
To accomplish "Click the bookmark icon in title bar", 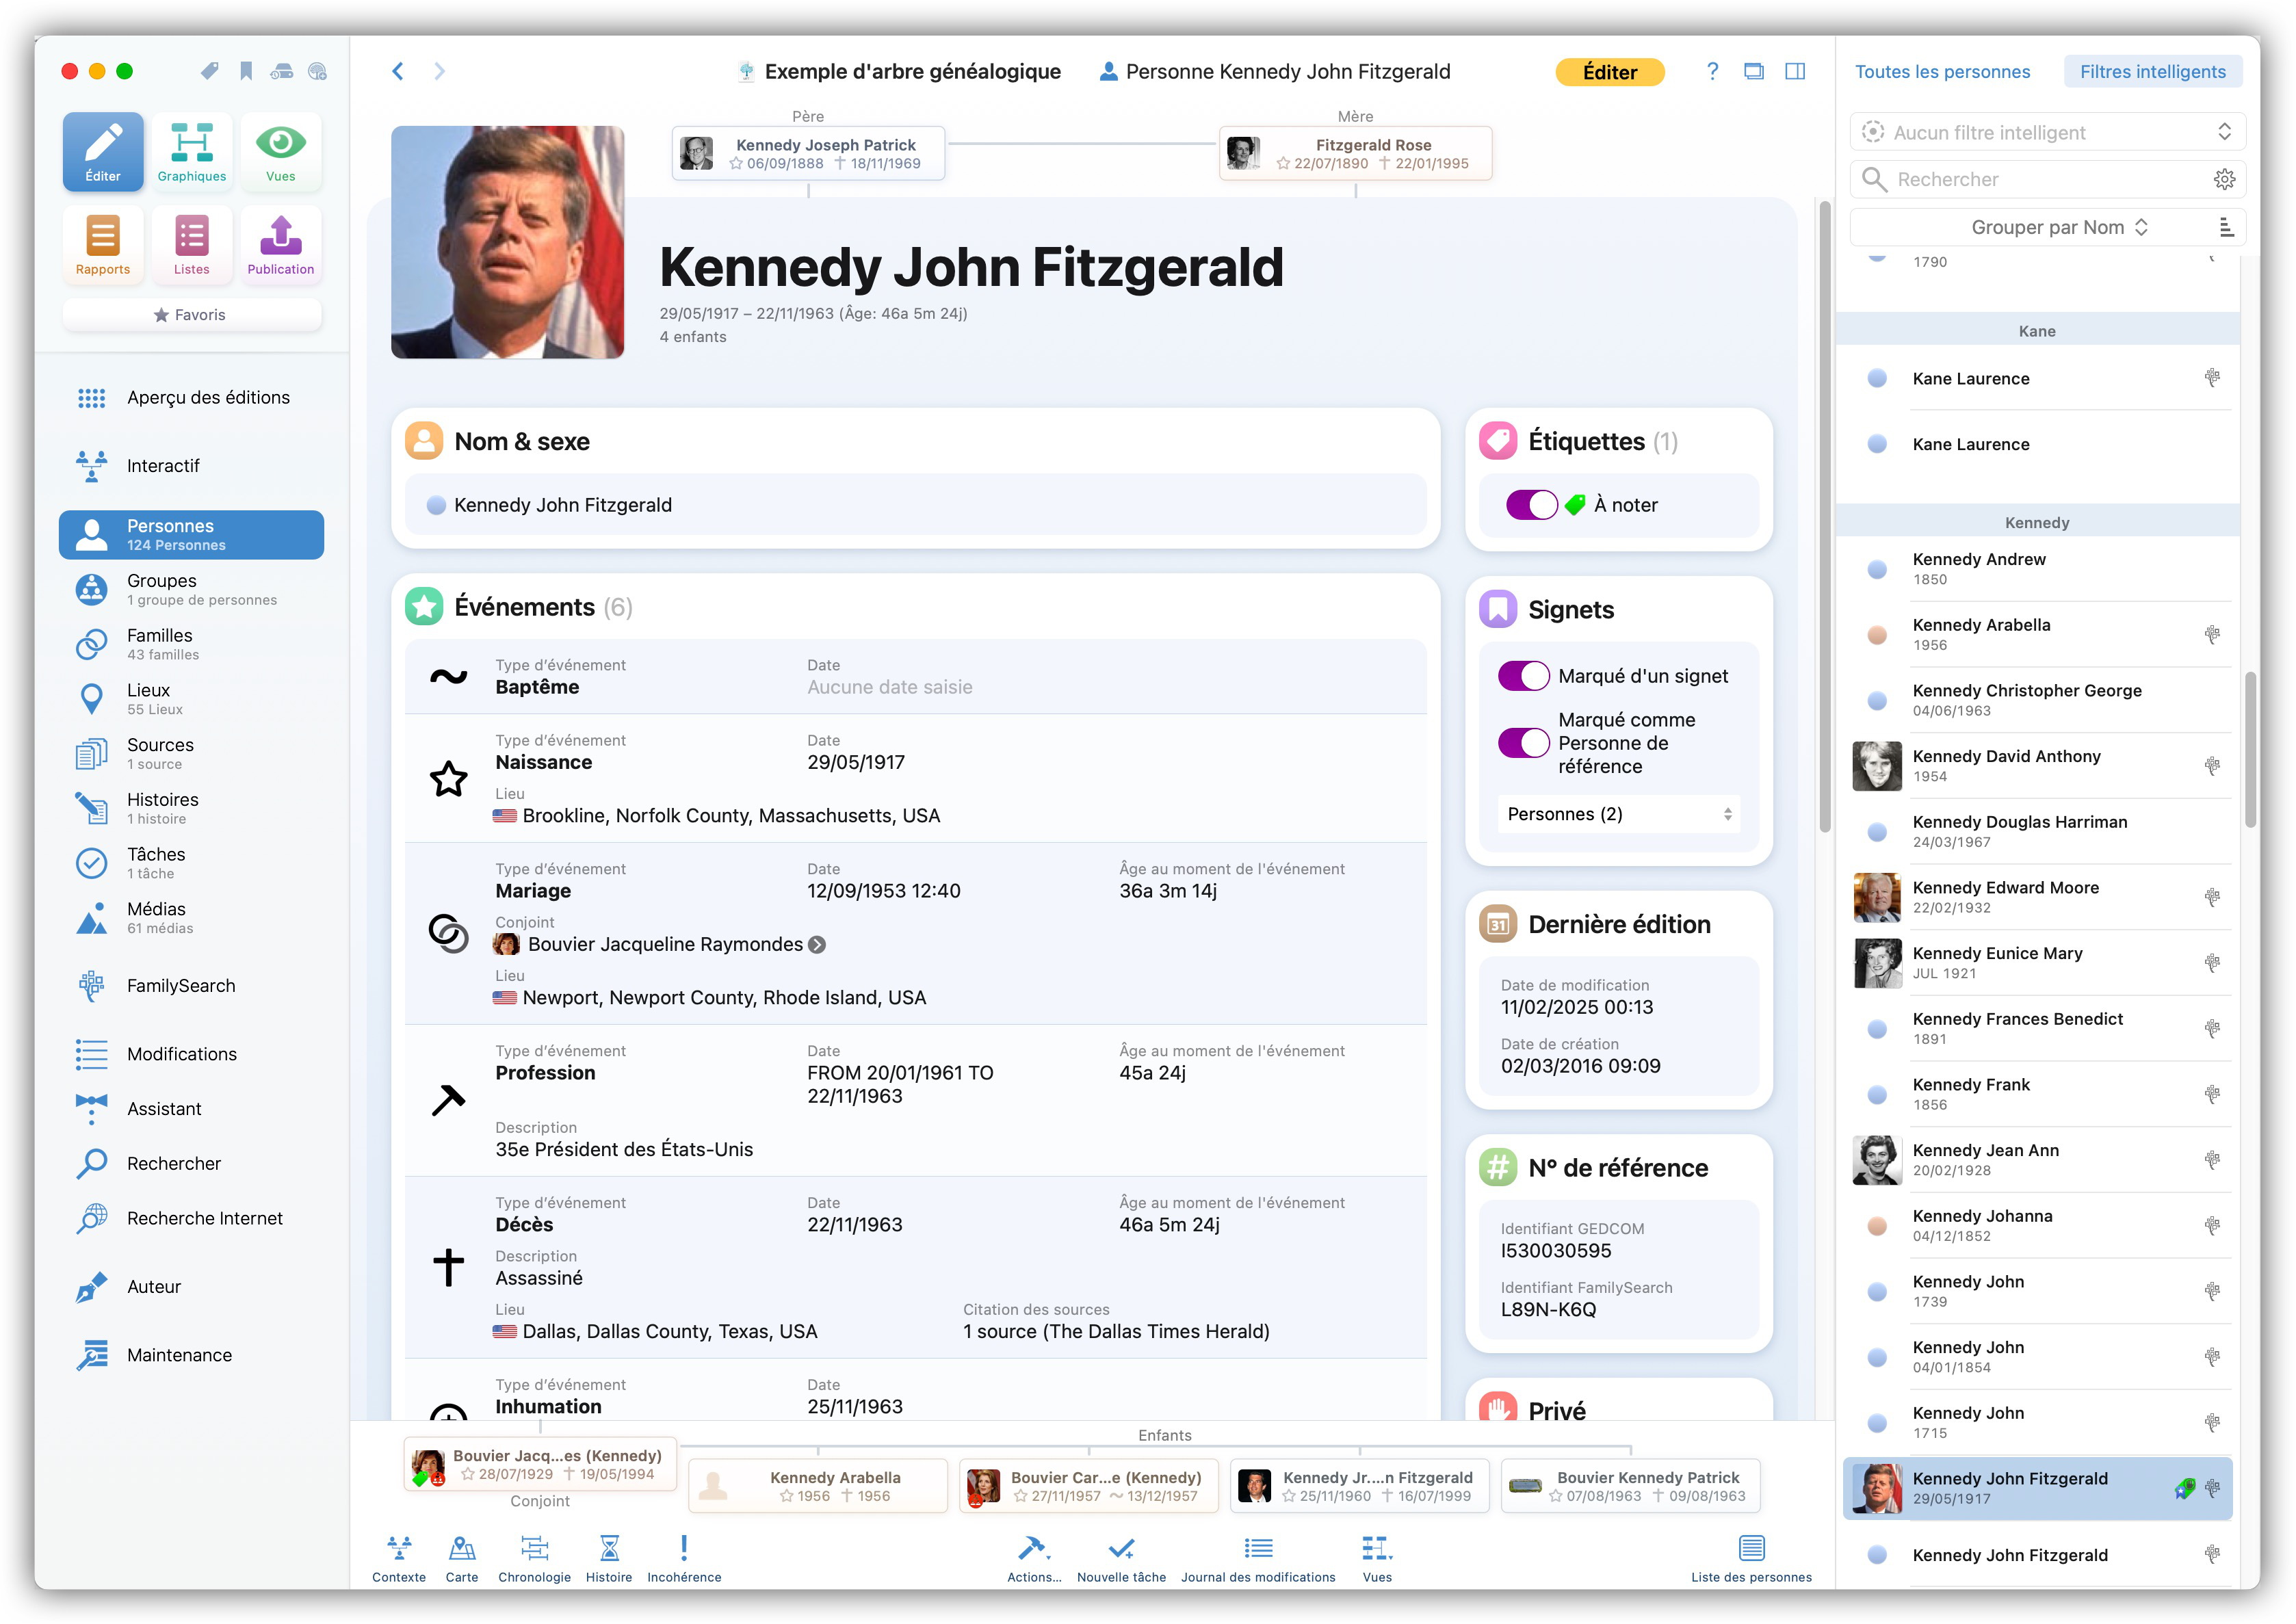I will [246, 71].
